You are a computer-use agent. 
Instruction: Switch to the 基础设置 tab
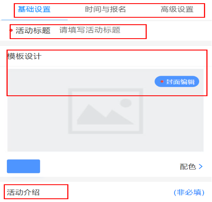34,9
